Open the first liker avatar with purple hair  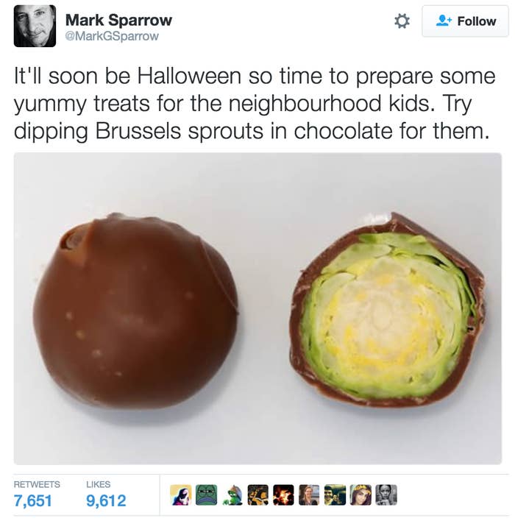[x=181, y=495]
